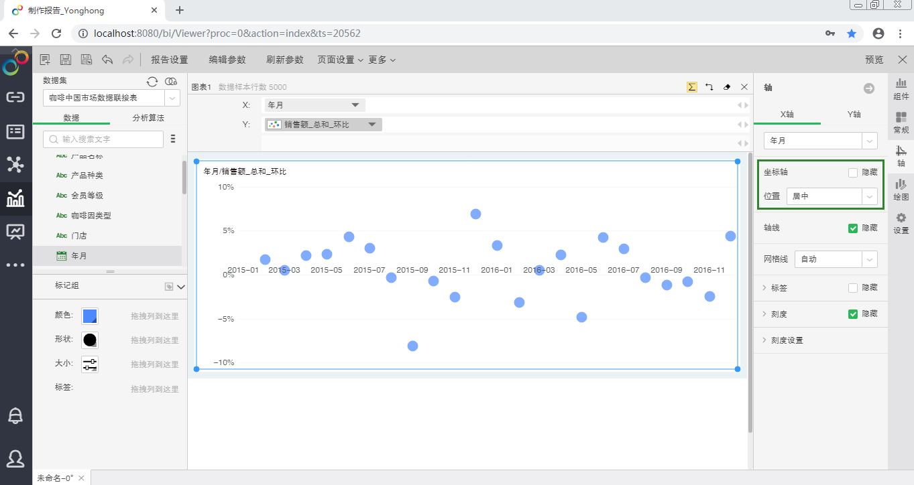
Task: Open the 位置 居中 dropdown
Action: click(x=832, y=196)
